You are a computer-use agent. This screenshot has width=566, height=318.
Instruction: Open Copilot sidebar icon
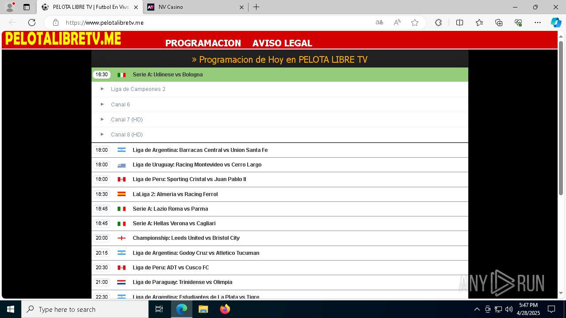pyautogui.click(x=556, y=23)
